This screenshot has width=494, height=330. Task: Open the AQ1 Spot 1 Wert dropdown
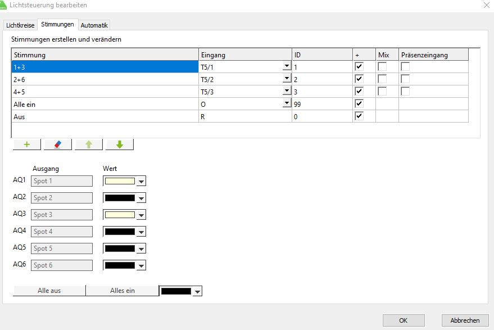coord(141,181)
